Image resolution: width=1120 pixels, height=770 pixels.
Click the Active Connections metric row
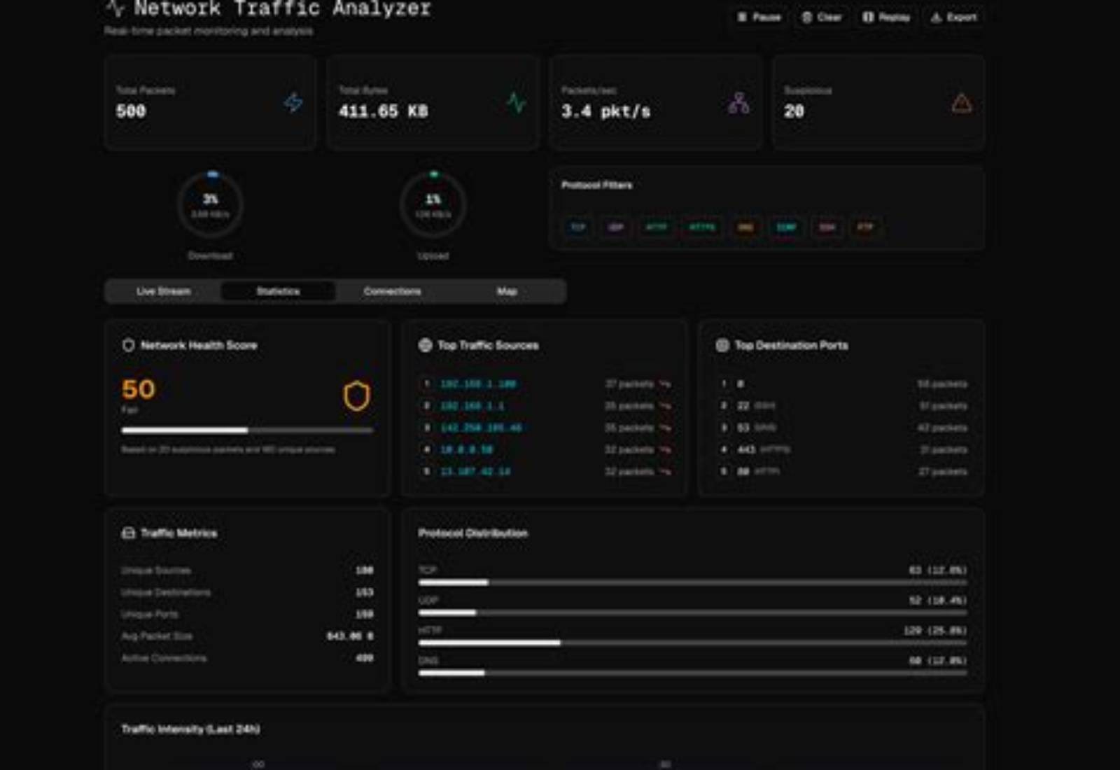pyautogui.click(x=247, y=658)
